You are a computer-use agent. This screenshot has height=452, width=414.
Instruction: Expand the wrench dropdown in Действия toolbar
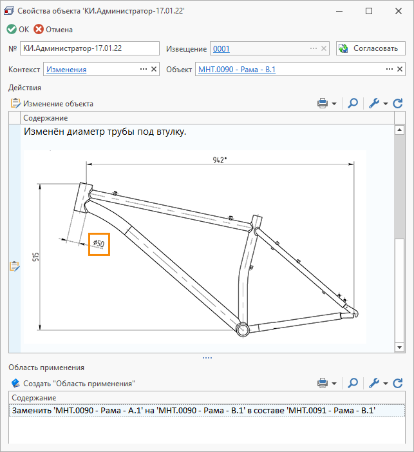(386, 103)
